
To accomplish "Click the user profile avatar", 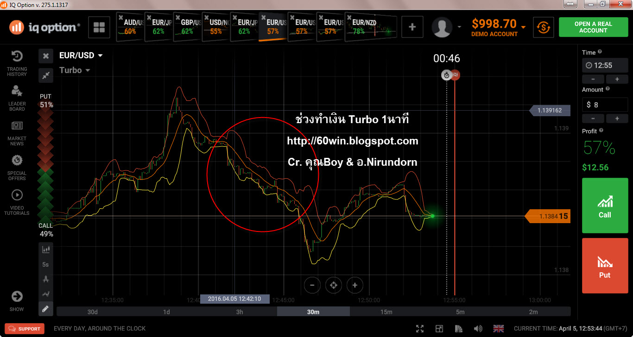I will (442, 27).
